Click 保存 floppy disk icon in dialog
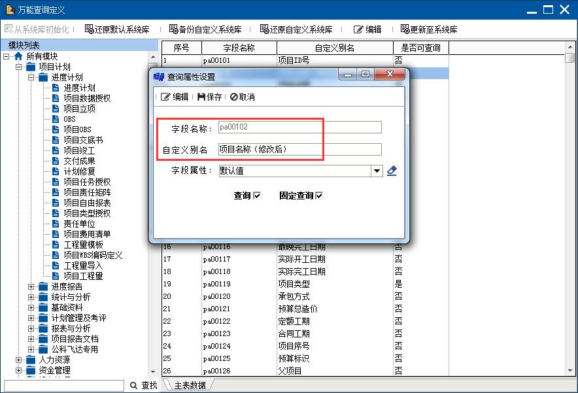The image size is (578, 393). point(201,97)
